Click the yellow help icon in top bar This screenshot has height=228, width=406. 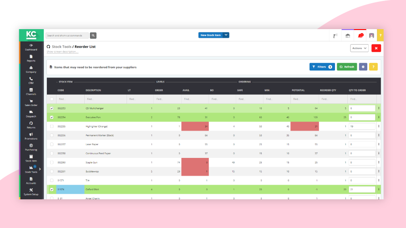pyautogui.click(x=381, y=35)
